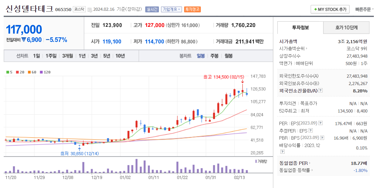Viewport: 376px width, 188px height.
Task: Click the 상장주식수 value 27,483,948
Action: 357,56
